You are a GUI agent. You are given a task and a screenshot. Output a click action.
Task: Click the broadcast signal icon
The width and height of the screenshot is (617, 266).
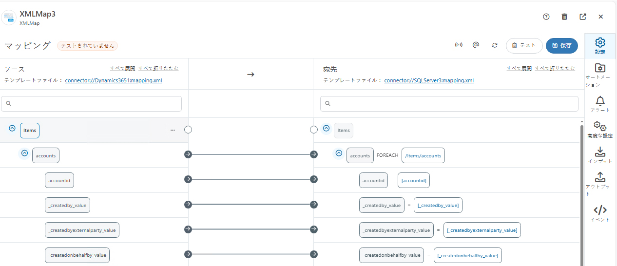pyautogui.click(x=459, y=45)
